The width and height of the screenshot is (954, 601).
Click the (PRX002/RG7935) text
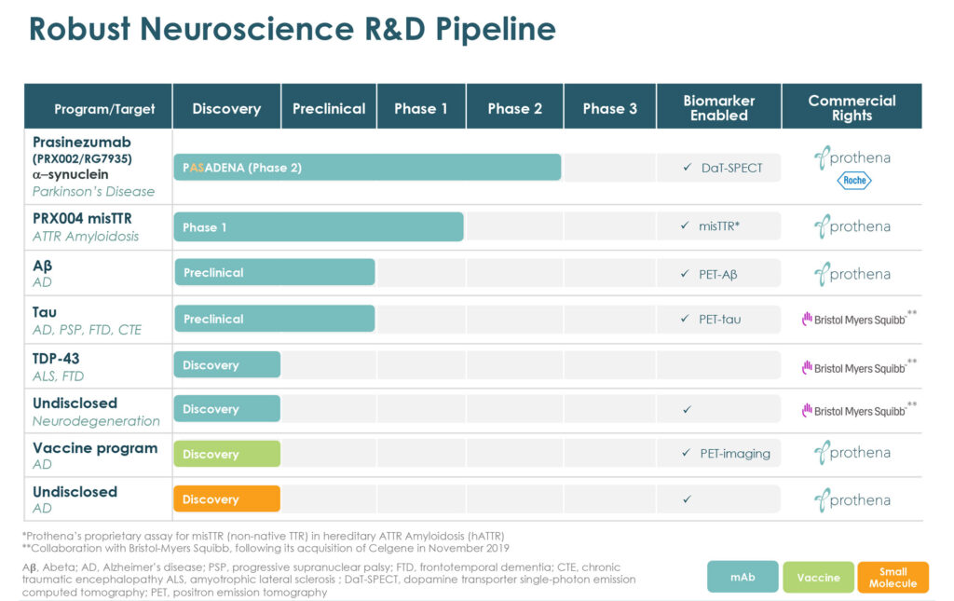[x=82, y=158]
